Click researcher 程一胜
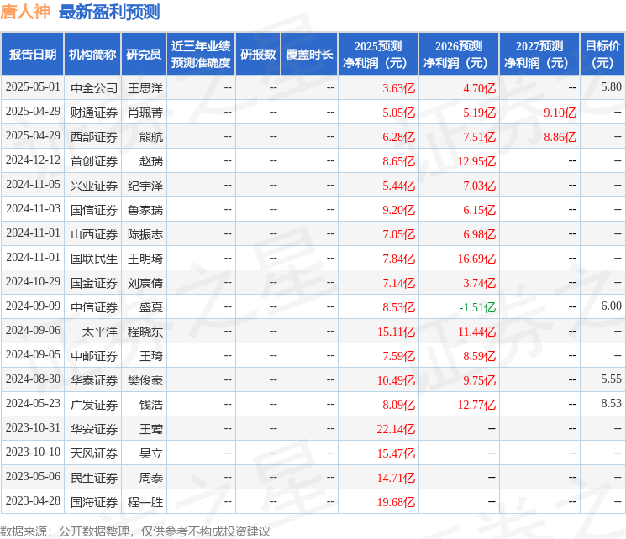The image size is (626, 539). click(x=145, y=502)
